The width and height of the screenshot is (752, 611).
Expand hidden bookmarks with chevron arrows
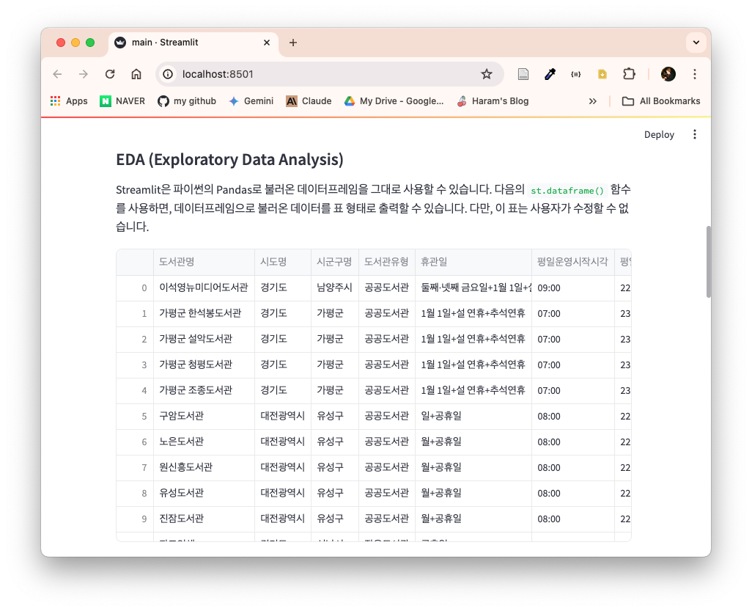pyautogui.click(x=593, y=101)
